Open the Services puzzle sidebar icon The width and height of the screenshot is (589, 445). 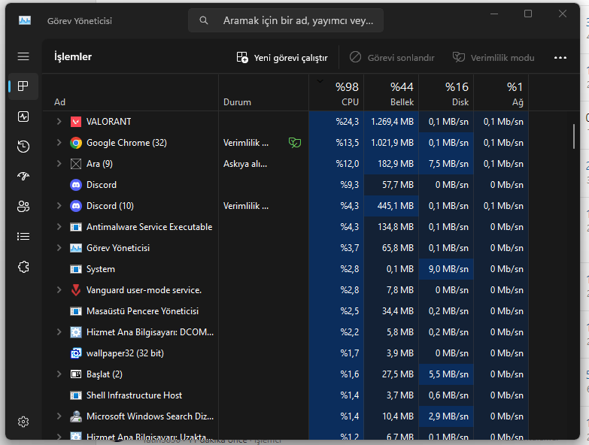(x=23, y=267)
